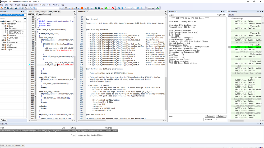Undo the last edit with the toolbar arrow
The height and width of the screenshot is (148, 264).
30,8
